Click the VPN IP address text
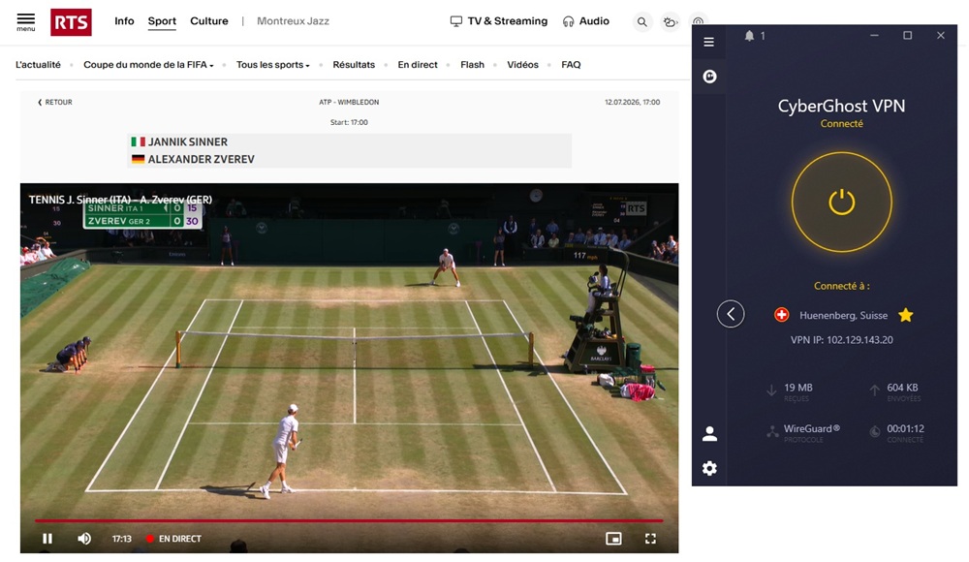Viewport: 969px width, 562px height. [x=842, y=339]
